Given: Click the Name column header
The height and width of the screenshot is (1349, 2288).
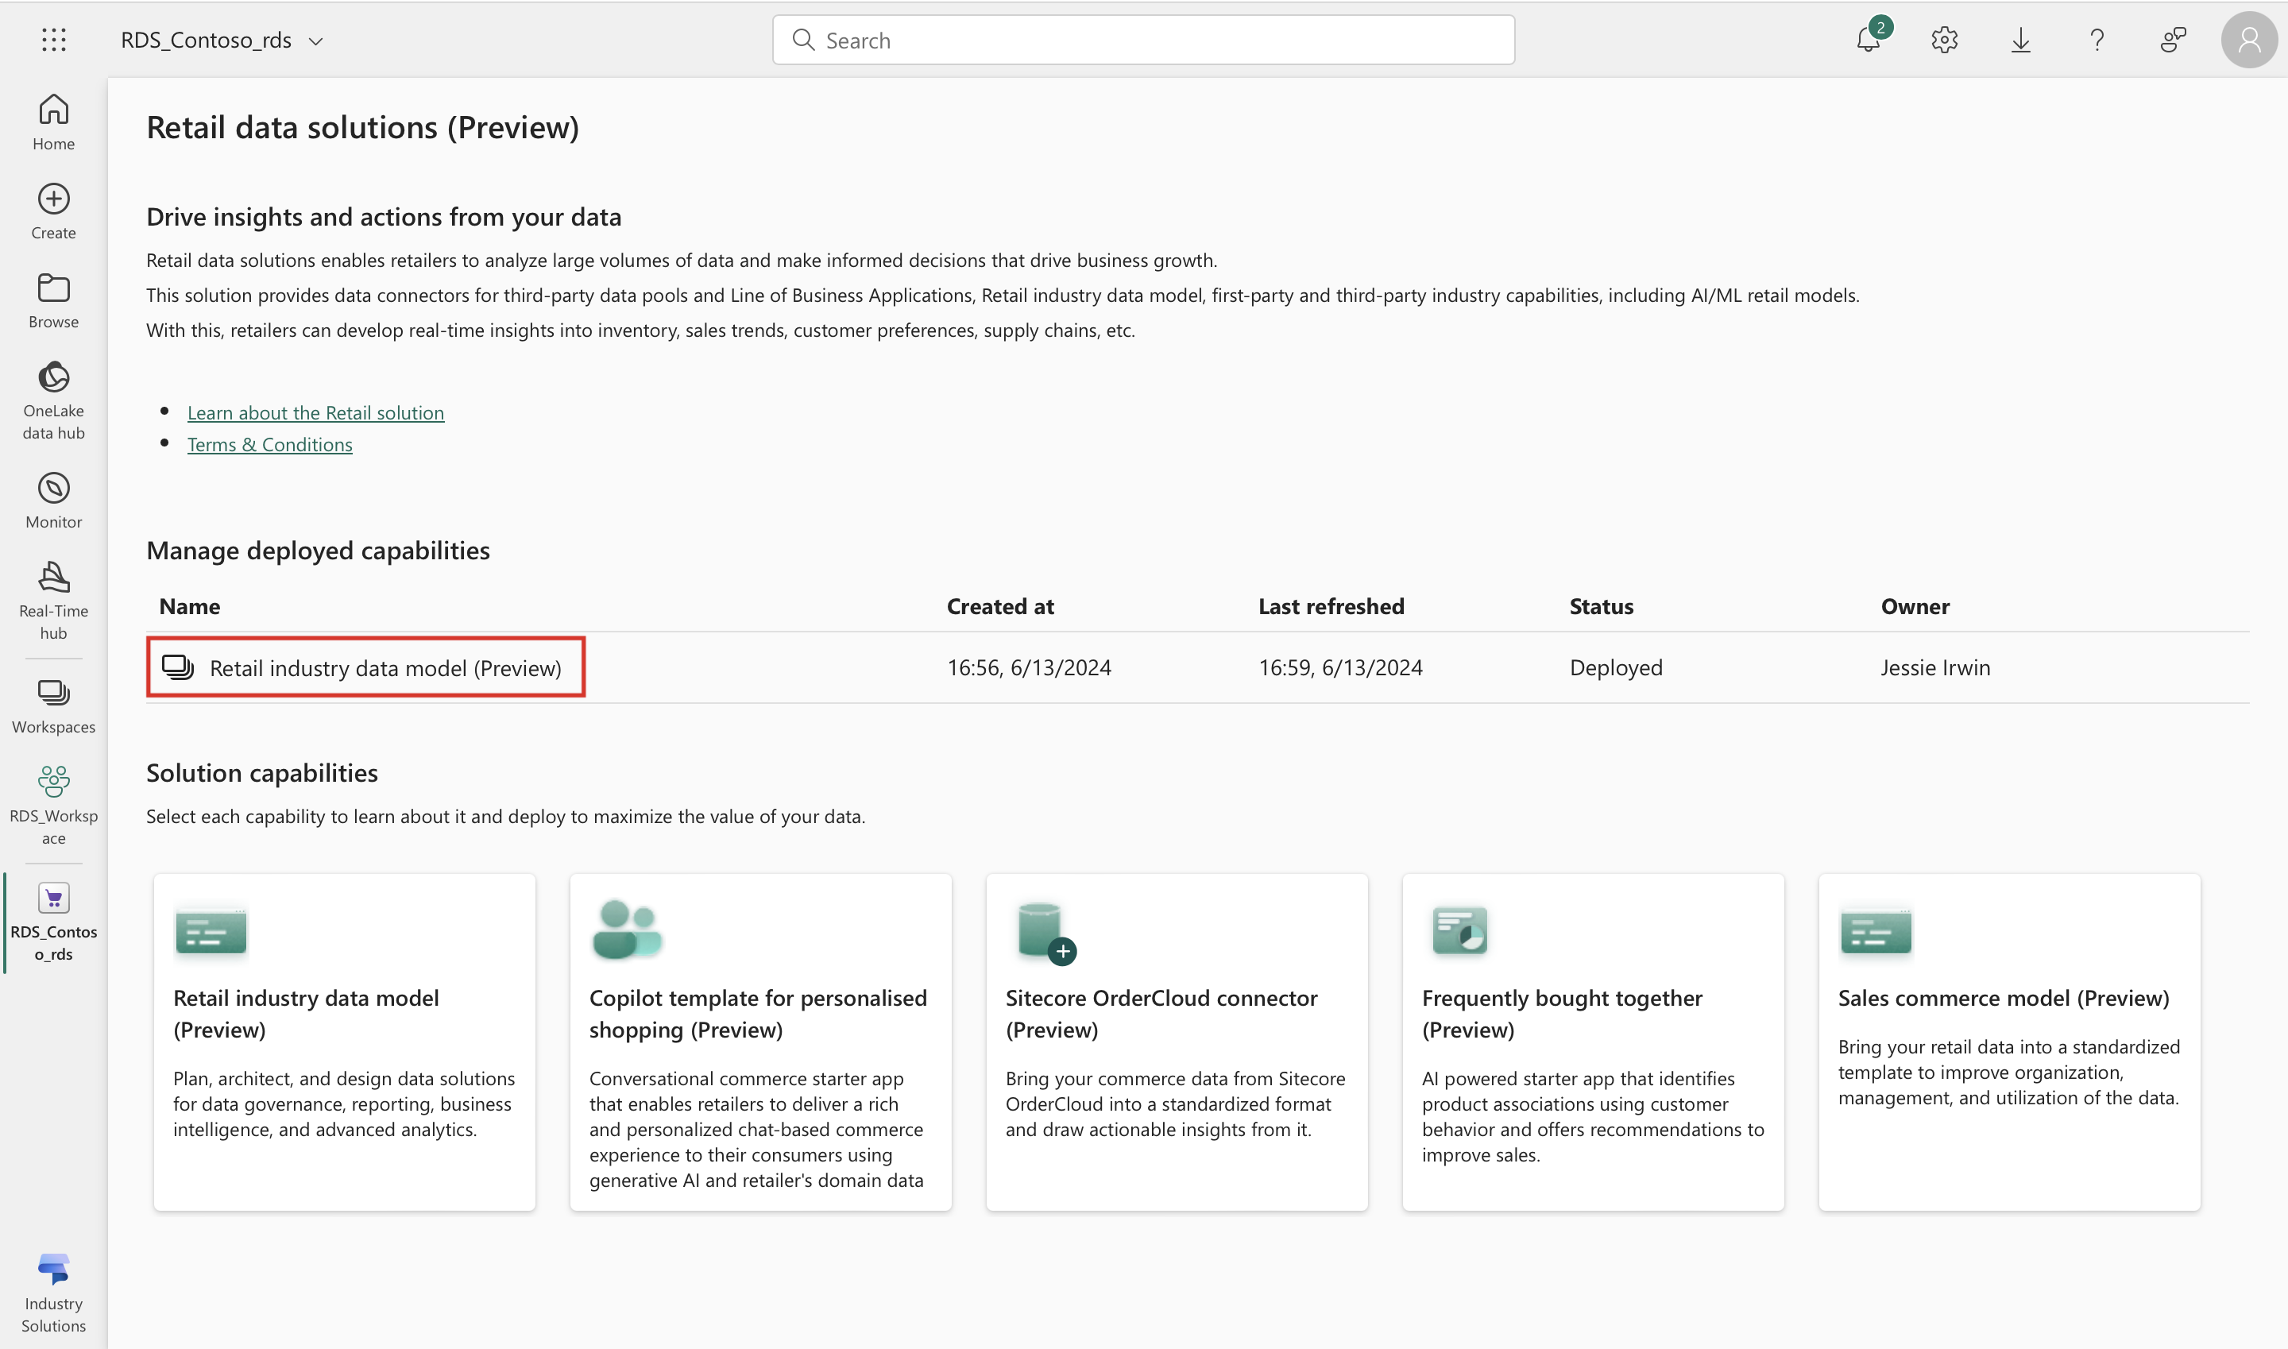Looking at the screenshot, I should [189, 606].
